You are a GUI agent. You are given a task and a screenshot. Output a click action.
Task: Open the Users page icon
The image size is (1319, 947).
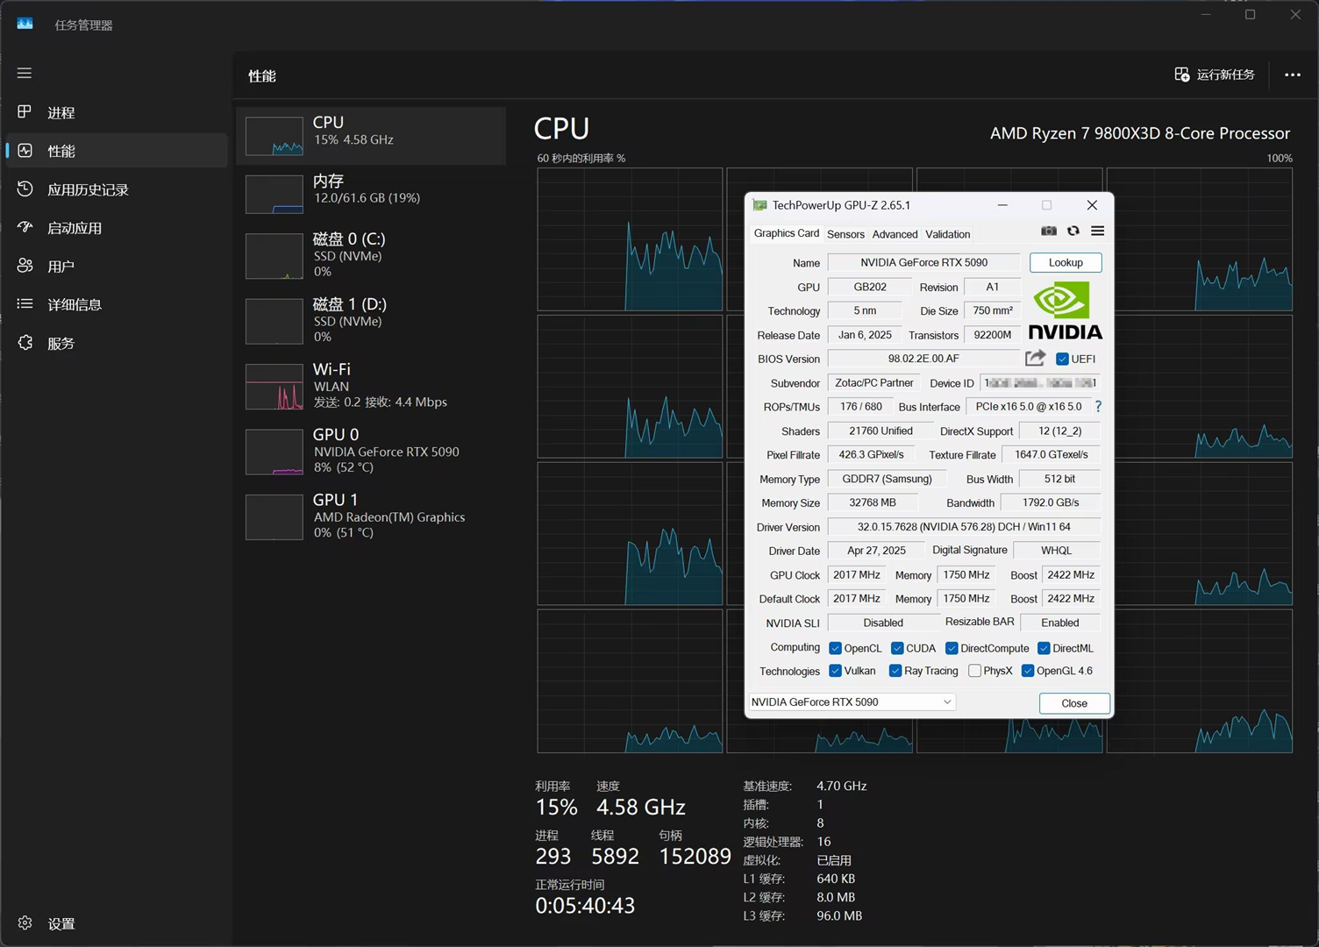(x=25, y=266)
